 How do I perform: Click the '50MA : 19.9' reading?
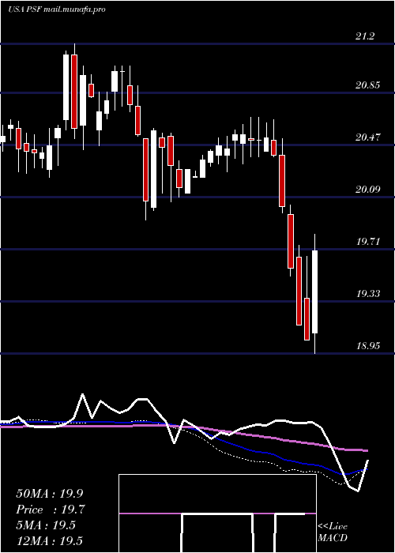(x=51, y=494)
